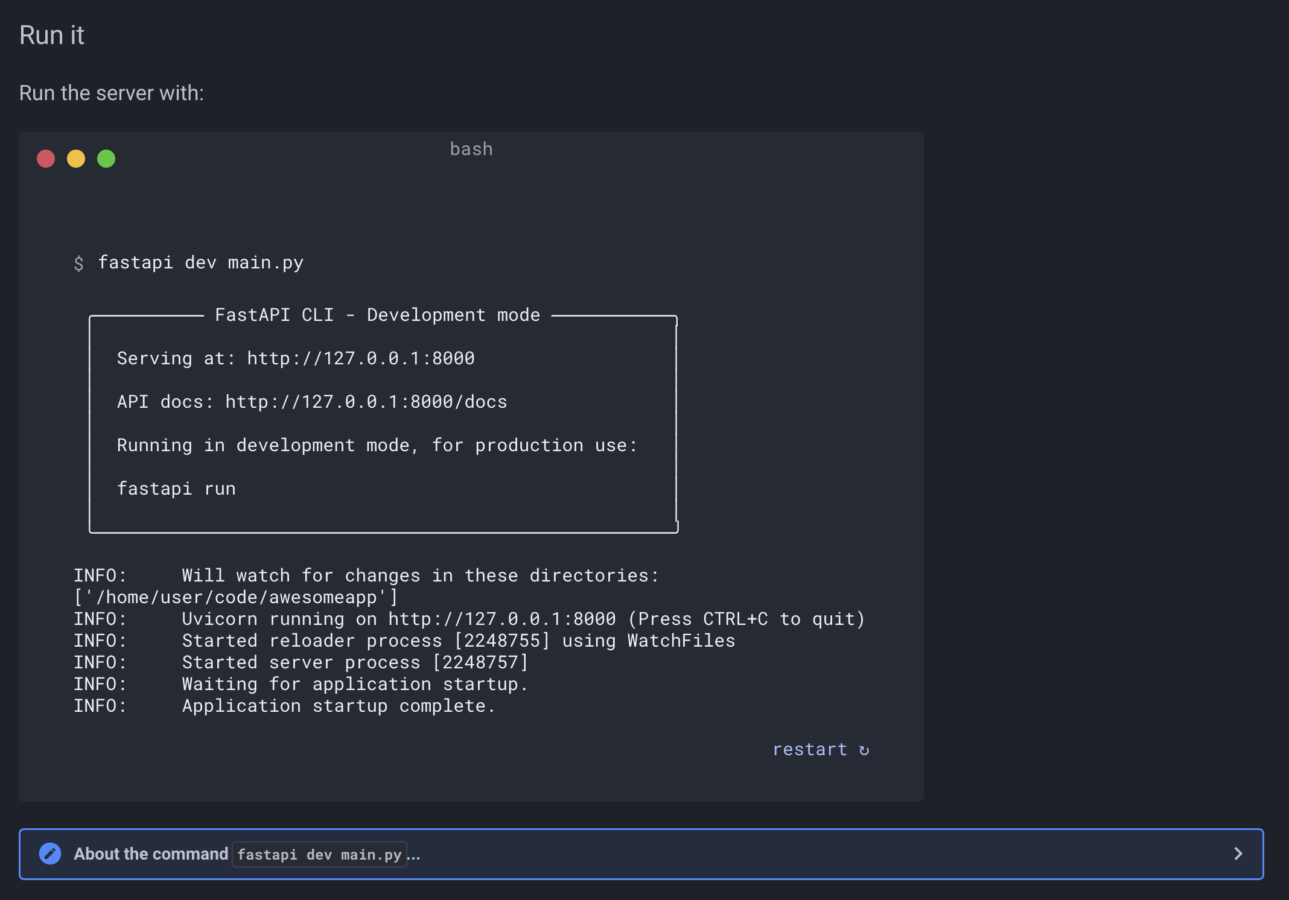Viewport: 1289px width, 900px height.
Task: Click the green terminal window dot
Action: 106,159
